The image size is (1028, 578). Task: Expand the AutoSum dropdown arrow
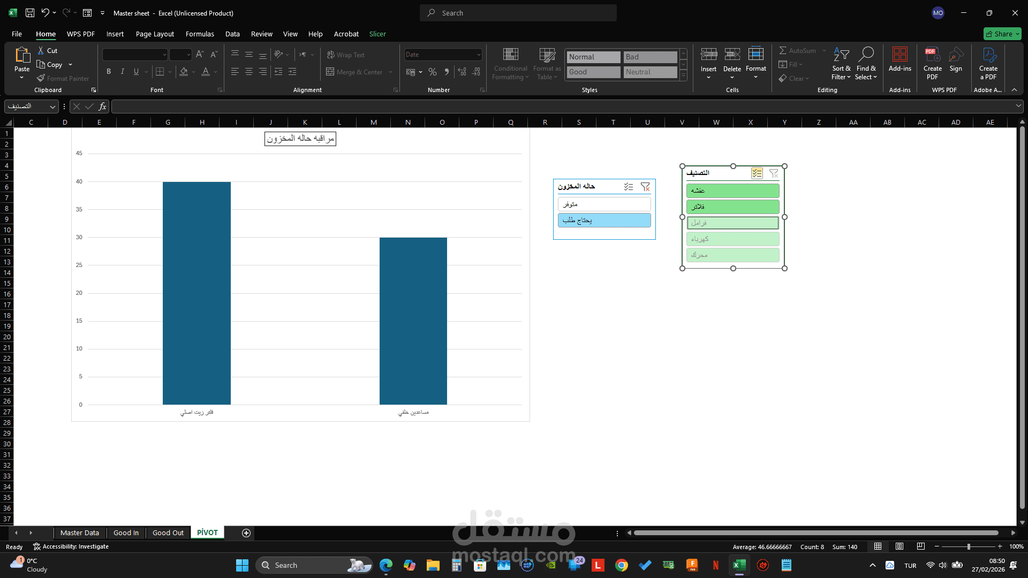point(824,50)
